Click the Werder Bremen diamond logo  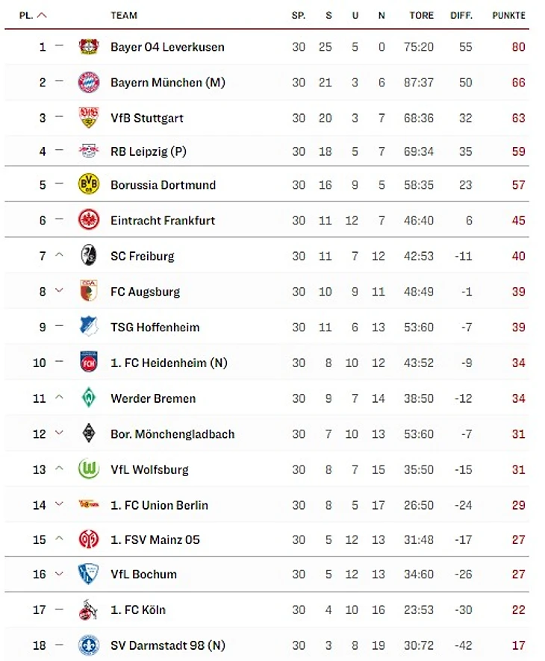click(x=88, y=398)
